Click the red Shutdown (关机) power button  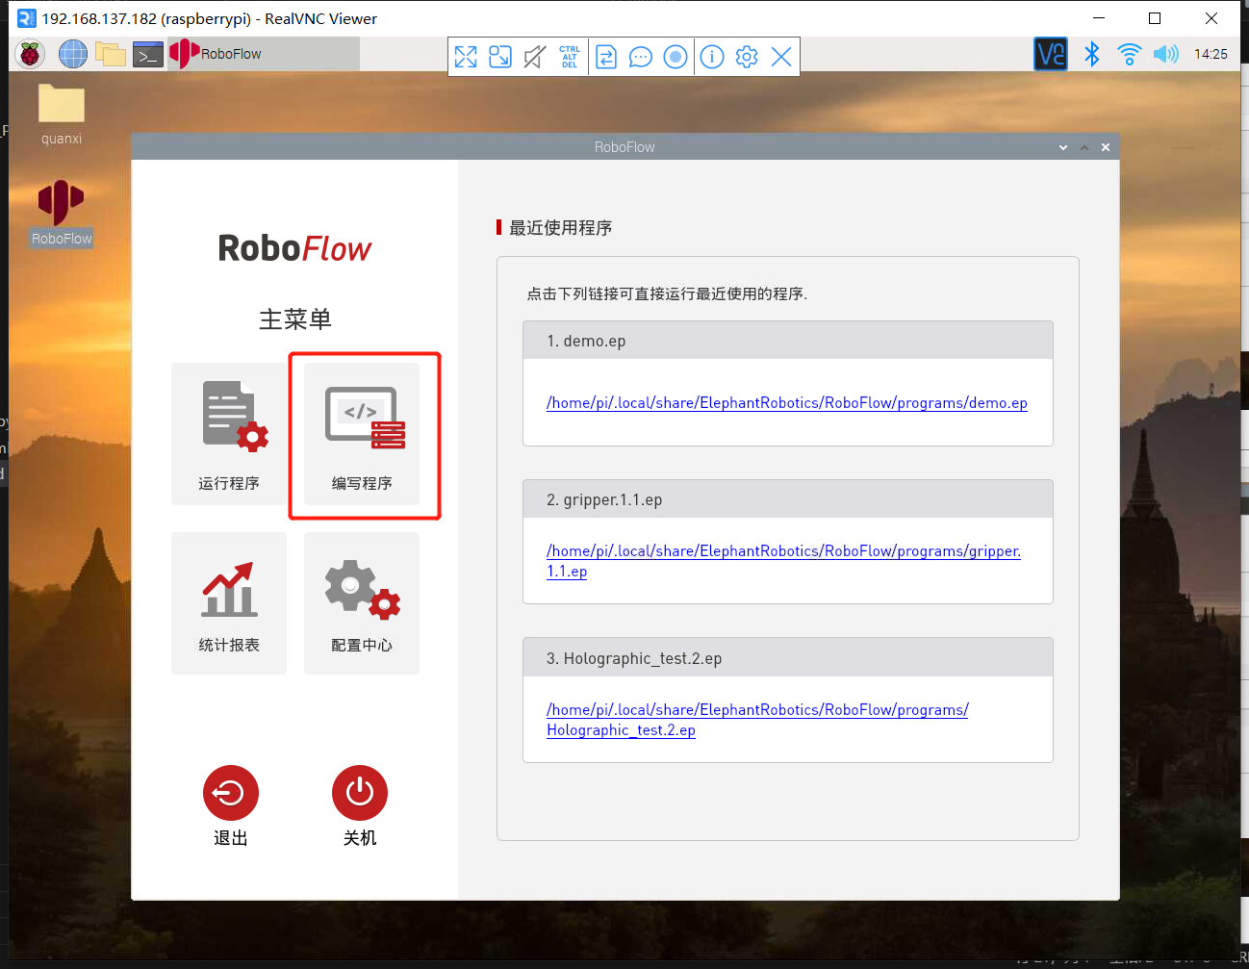coord(360,793)
